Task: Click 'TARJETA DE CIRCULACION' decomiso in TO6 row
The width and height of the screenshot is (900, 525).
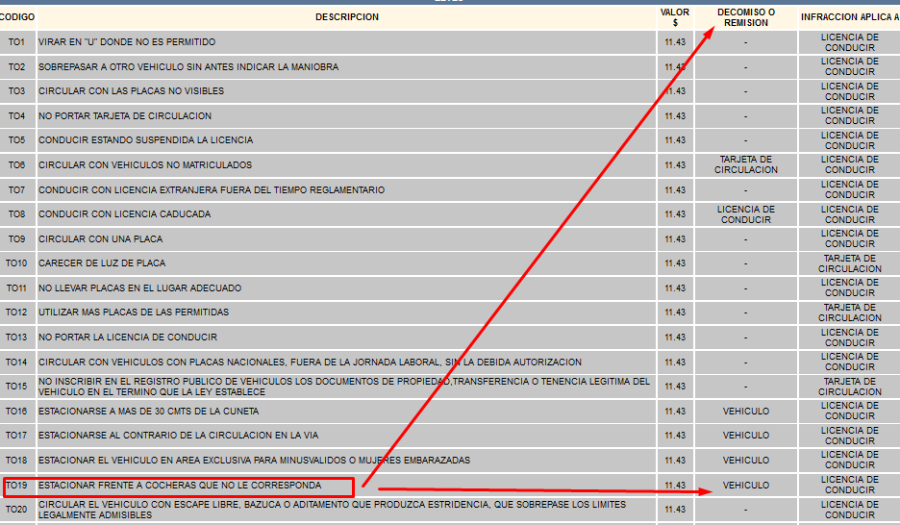Action: [745, 164]
